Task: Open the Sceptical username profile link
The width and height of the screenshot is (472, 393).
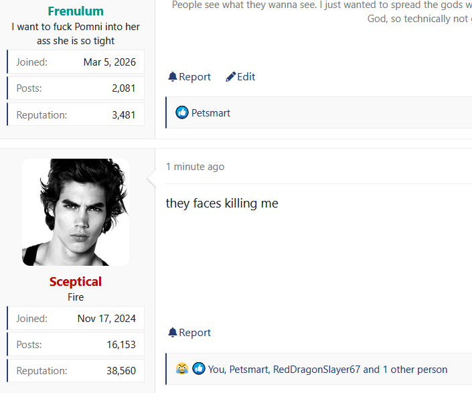Action: (x=76, y=281)
